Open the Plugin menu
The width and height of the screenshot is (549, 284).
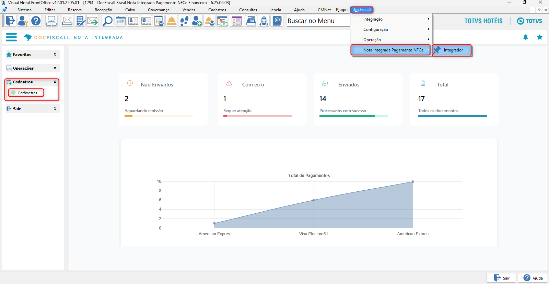point(342,10)
